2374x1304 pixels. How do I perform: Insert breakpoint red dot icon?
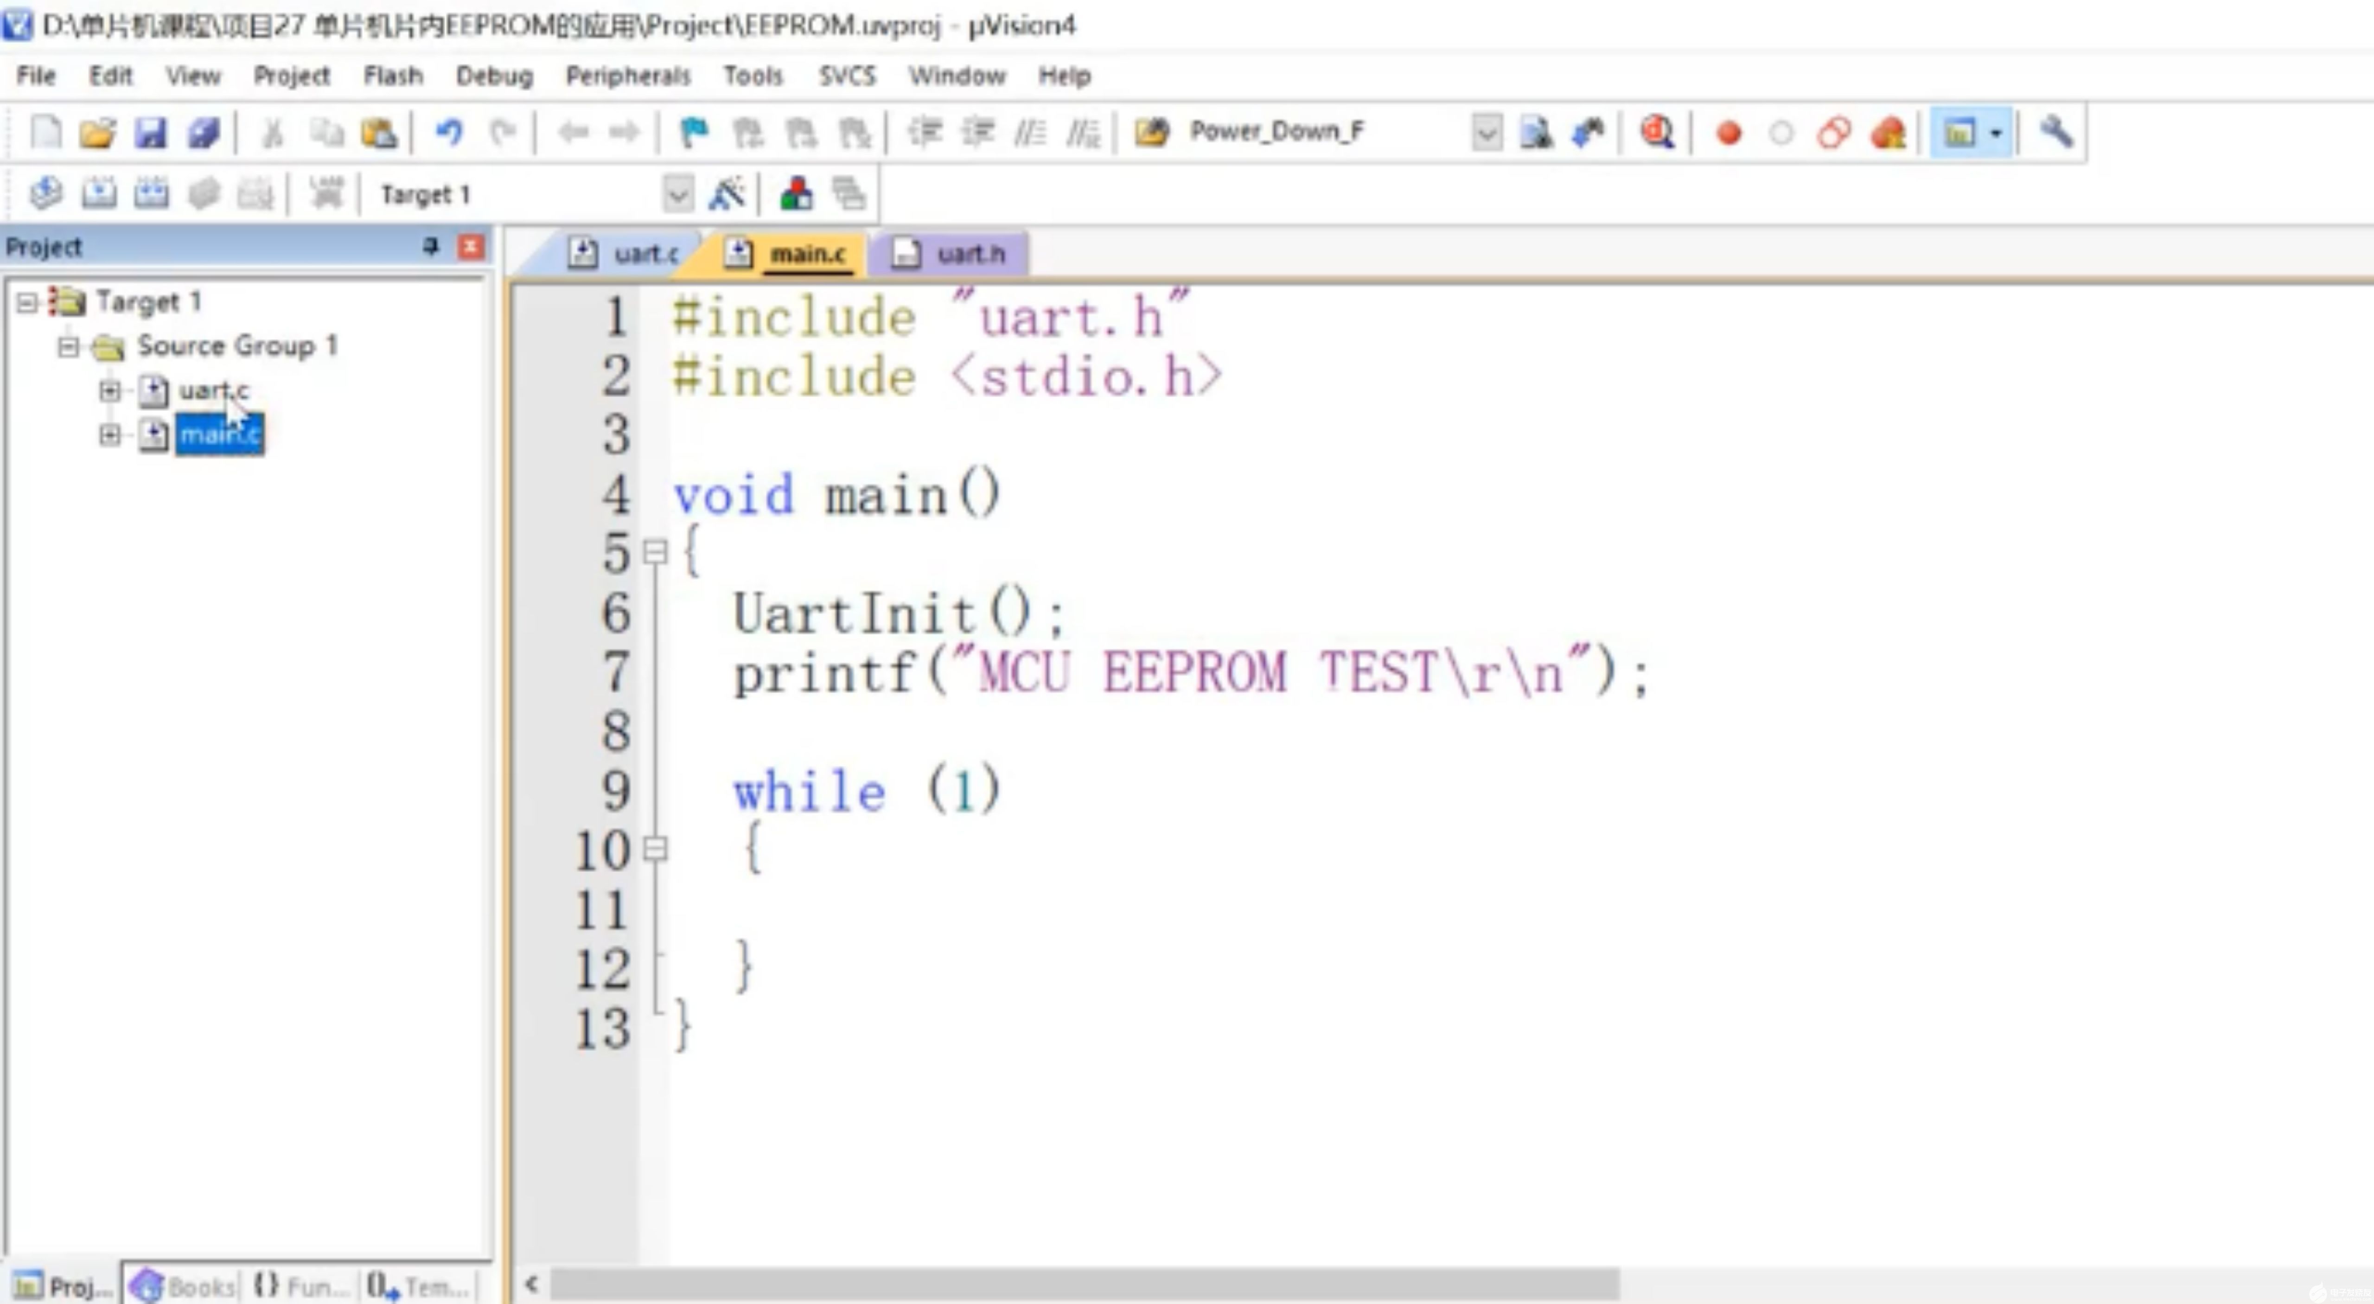tap(1729, 133)
